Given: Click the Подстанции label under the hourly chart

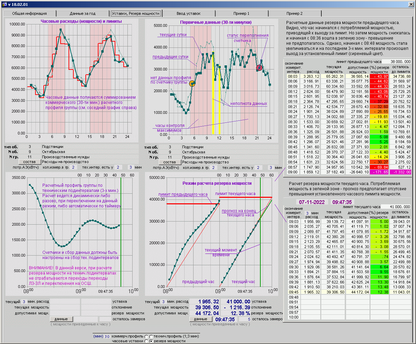Looking at the screenshot, I should point(53,147).
